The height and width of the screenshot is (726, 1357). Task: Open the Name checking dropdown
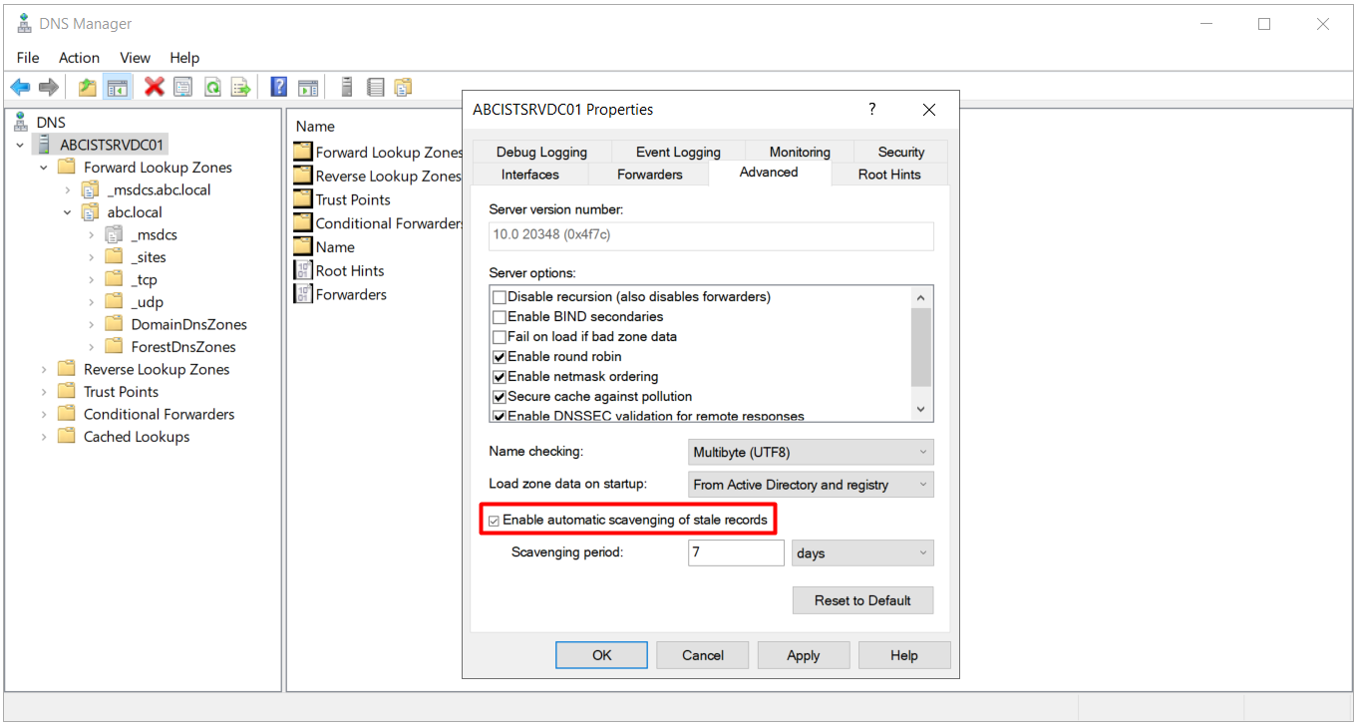click(812, 452)
